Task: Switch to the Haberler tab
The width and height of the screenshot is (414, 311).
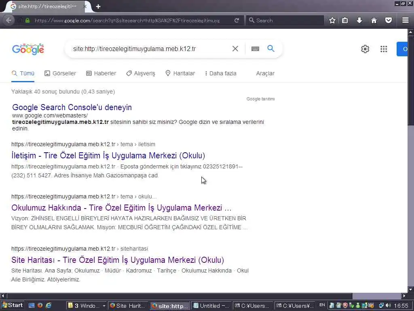Action: (101, 74)
